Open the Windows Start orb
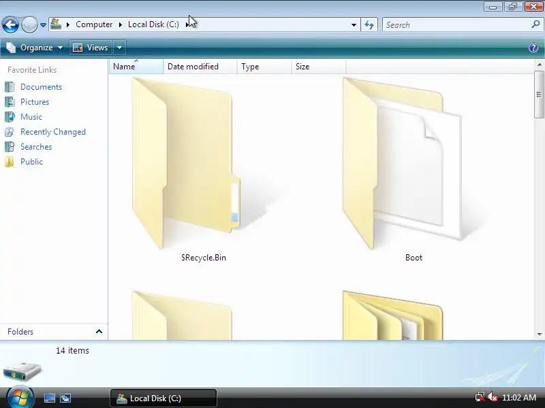The width and height of the screenshot is (545, 408). pyautogui.click(x=19, y=398)
